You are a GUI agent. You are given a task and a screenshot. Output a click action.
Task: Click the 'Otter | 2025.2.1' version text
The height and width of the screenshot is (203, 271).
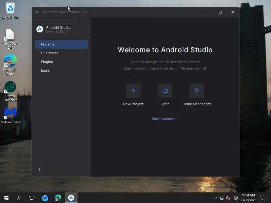[57, 31]
